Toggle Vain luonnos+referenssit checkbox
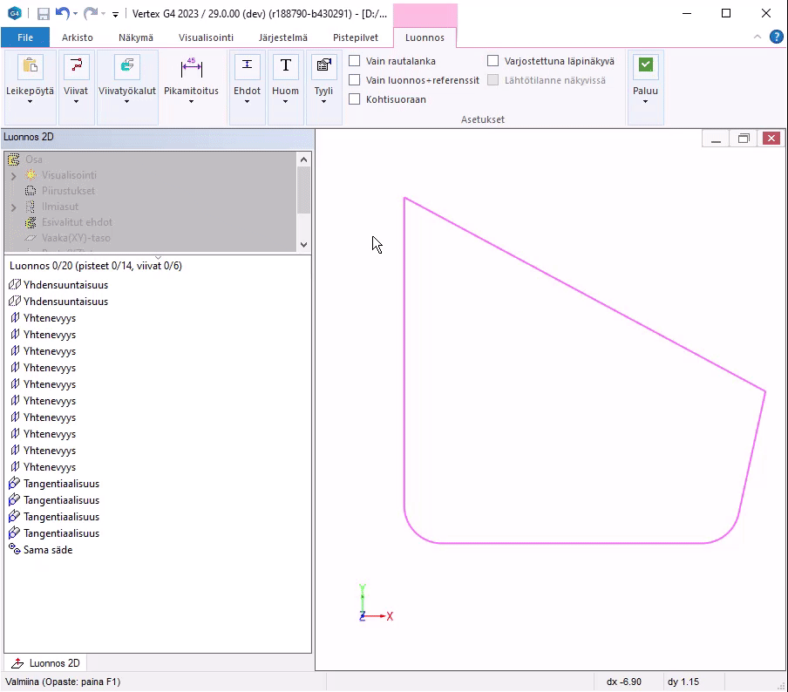 pyautogui.click(x=355, y=80)
